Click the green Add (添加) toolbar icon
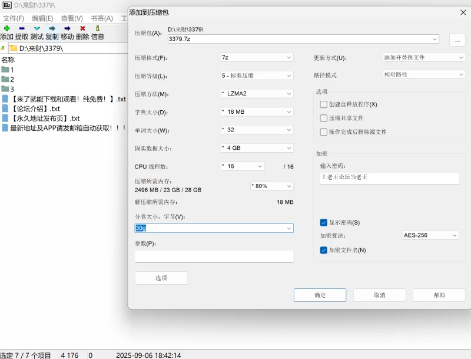The height and width of the screenshot is (359, 471). point(6,28)
